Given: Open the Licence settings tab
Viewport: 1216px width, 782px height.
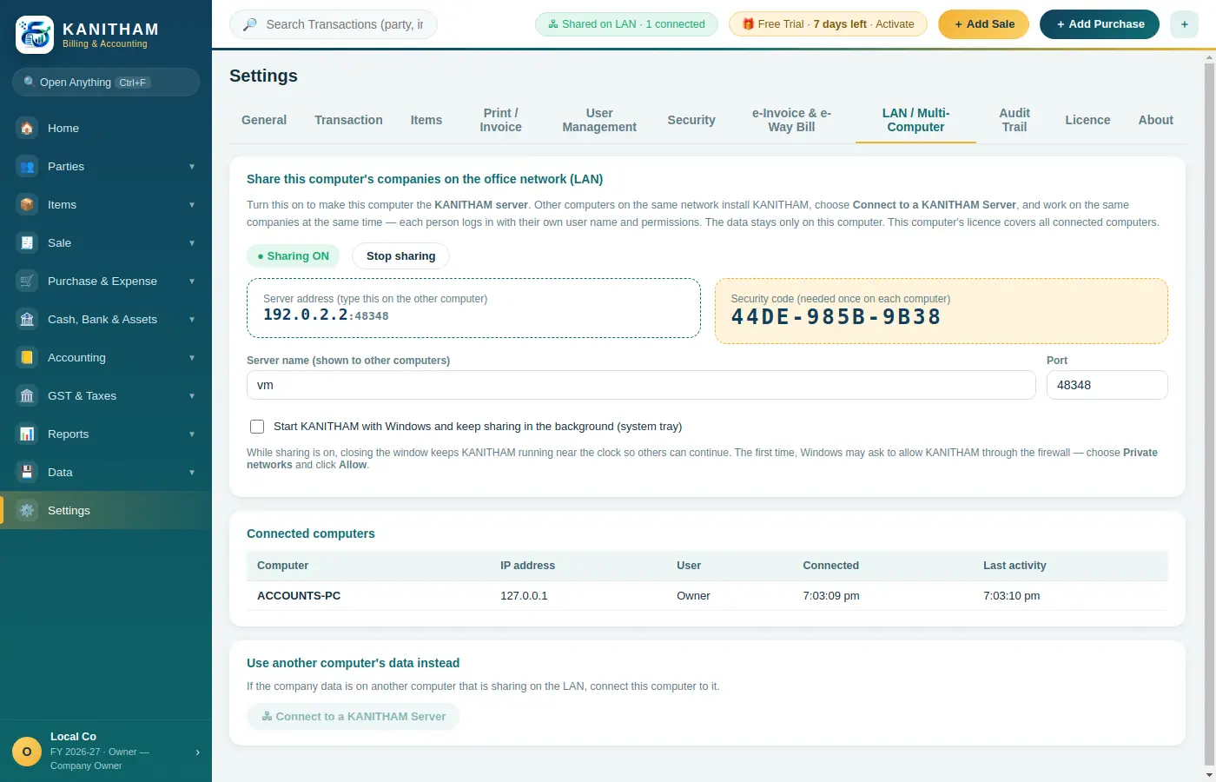Looking at the screenshot, I should 1087,120.
